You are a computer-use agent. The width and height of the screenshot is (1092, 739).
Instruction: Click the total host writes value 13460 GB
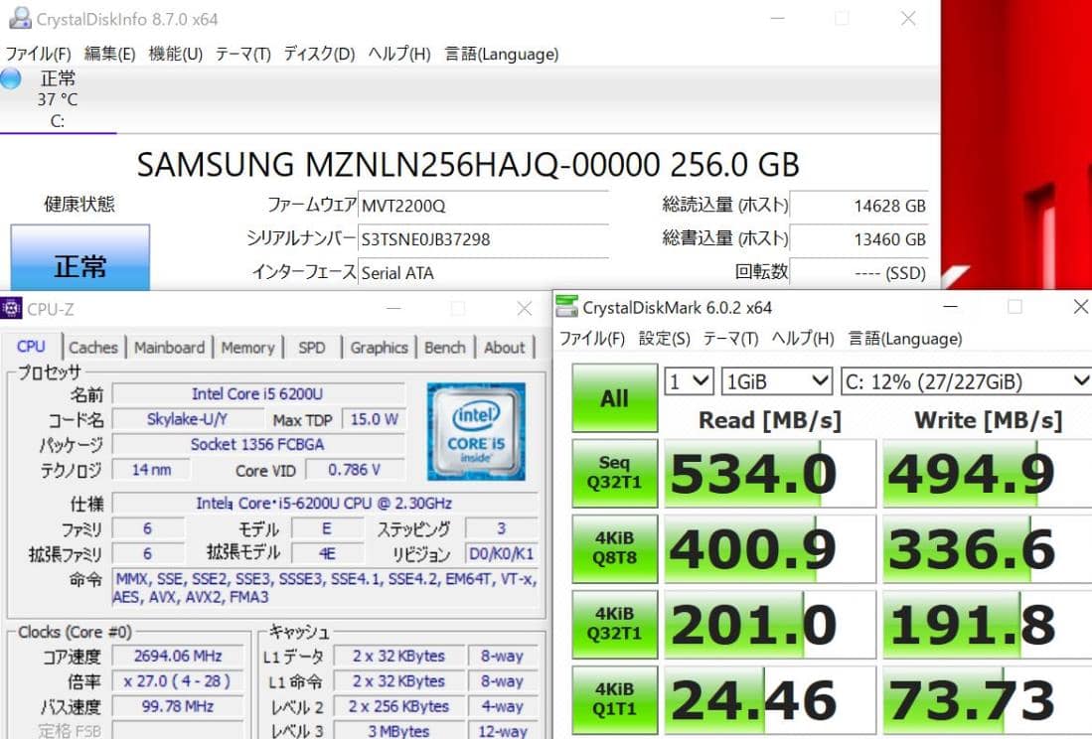coord(858,239)
